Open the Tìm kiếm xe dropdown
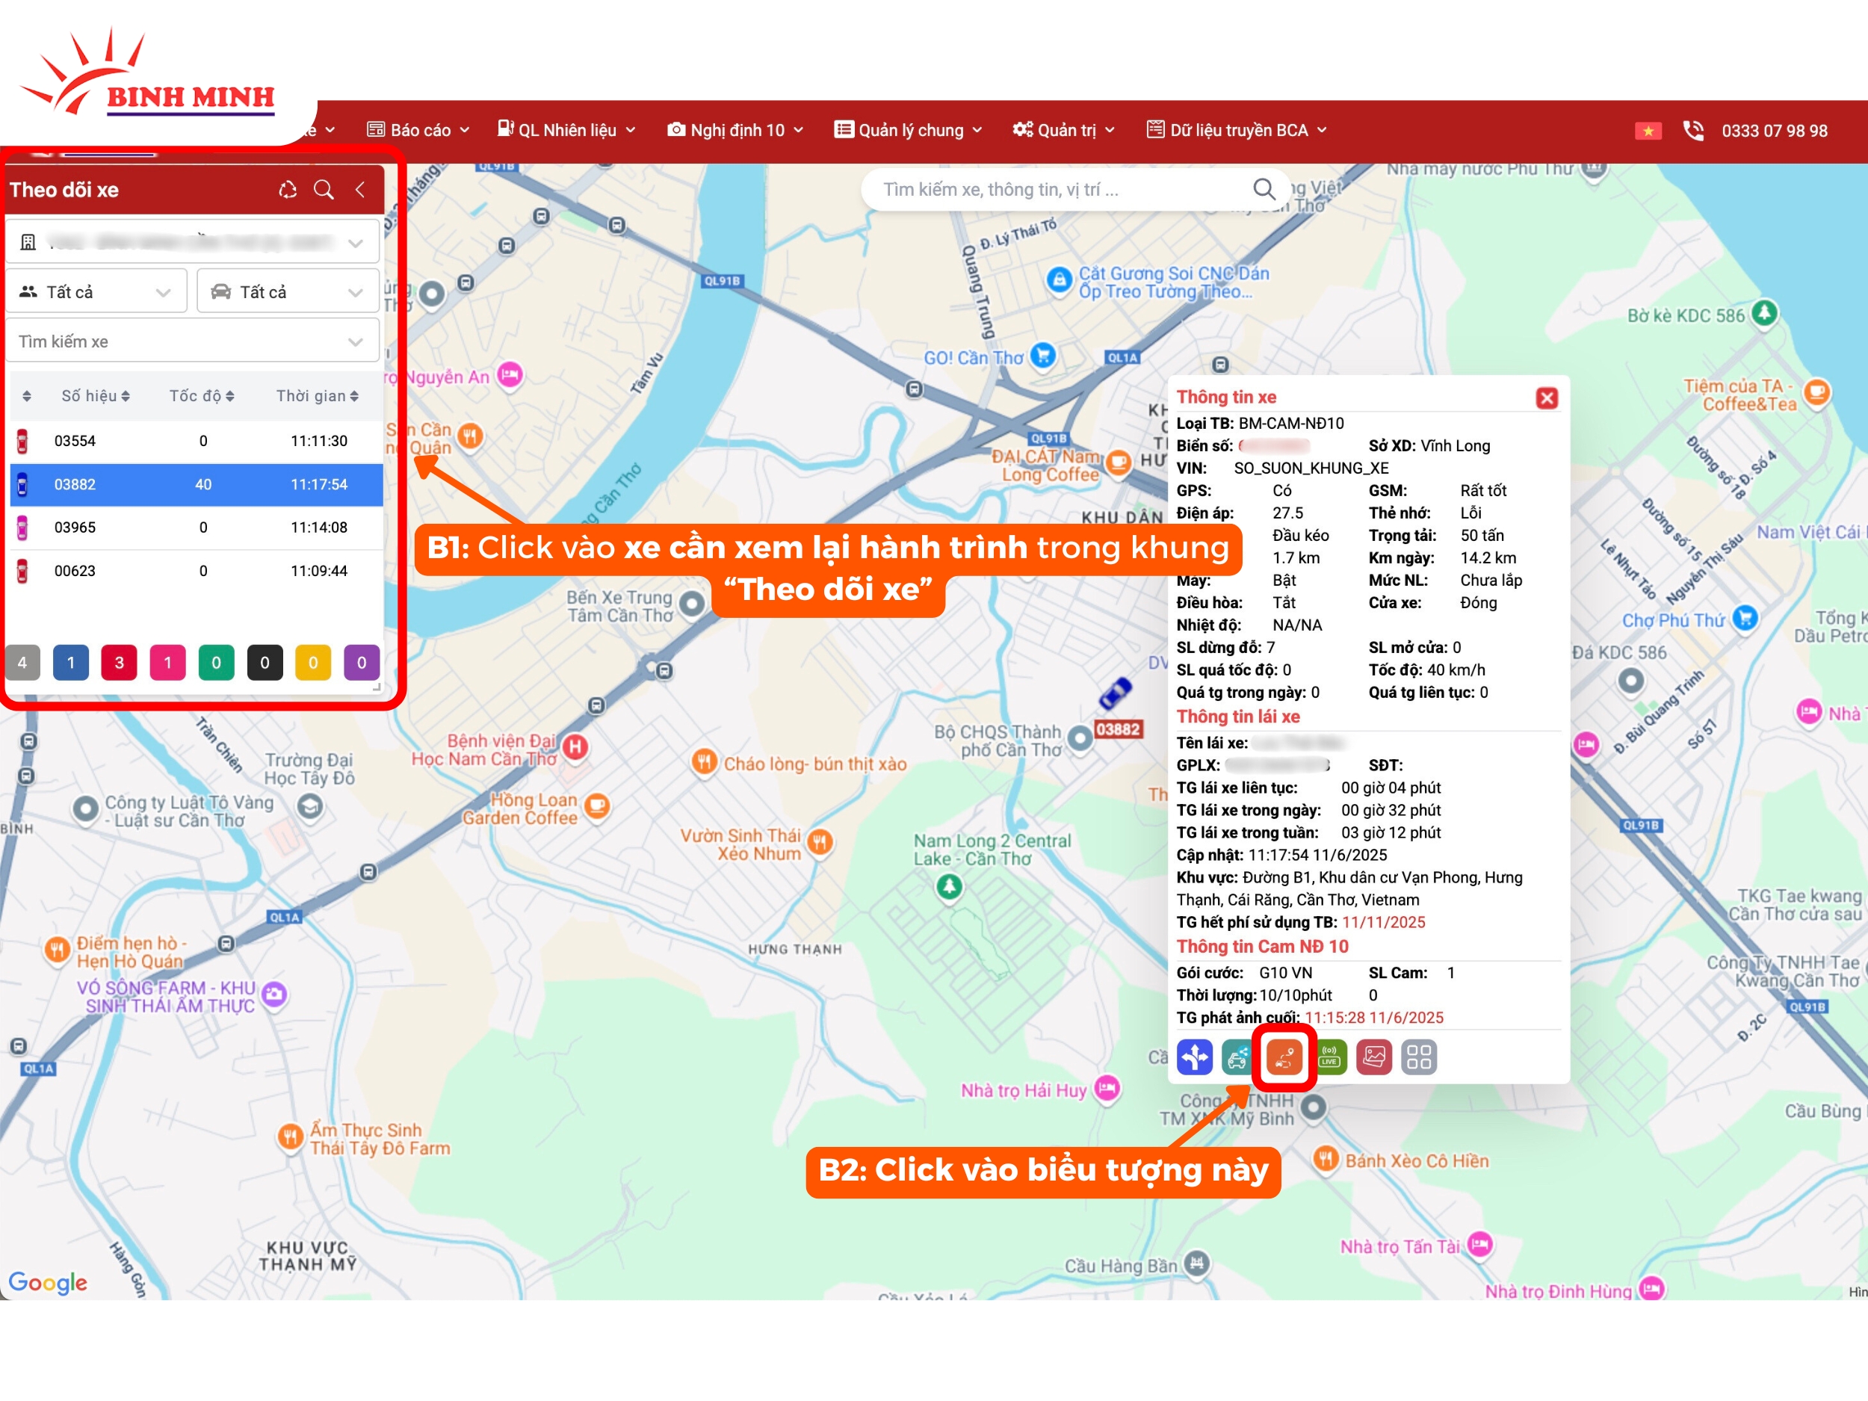1868x1401 pixels. coord(193,341)
